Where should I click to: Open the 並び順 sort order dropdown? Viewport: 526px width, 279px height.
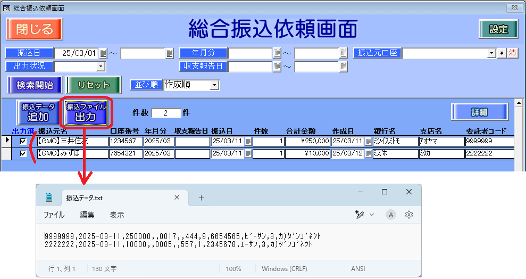point(214,85)
